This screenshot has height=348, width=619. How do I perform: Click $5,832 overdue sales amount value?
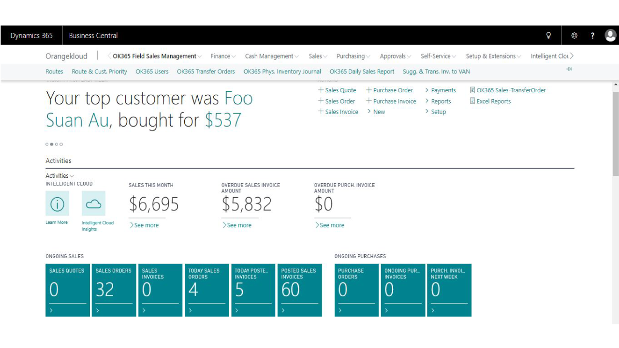tap(247, 204)
